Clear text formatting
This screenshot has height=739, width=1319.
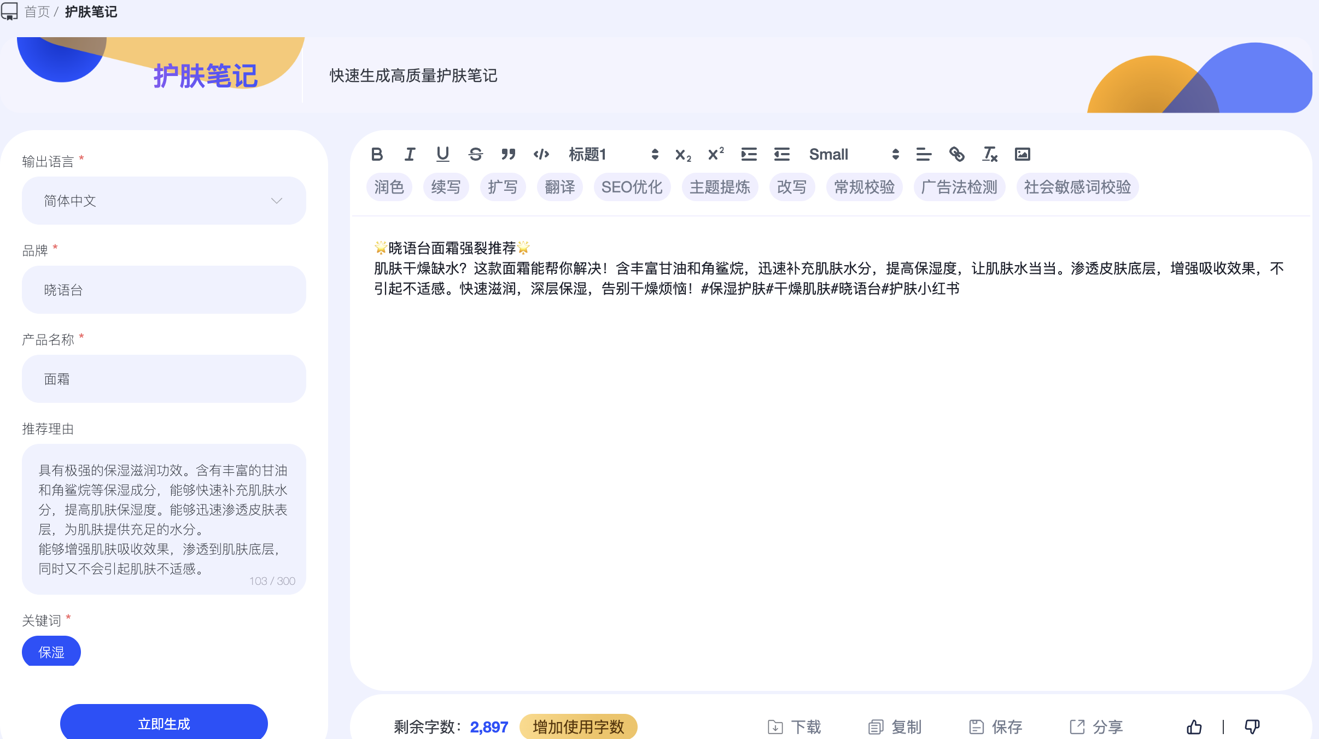989,154
